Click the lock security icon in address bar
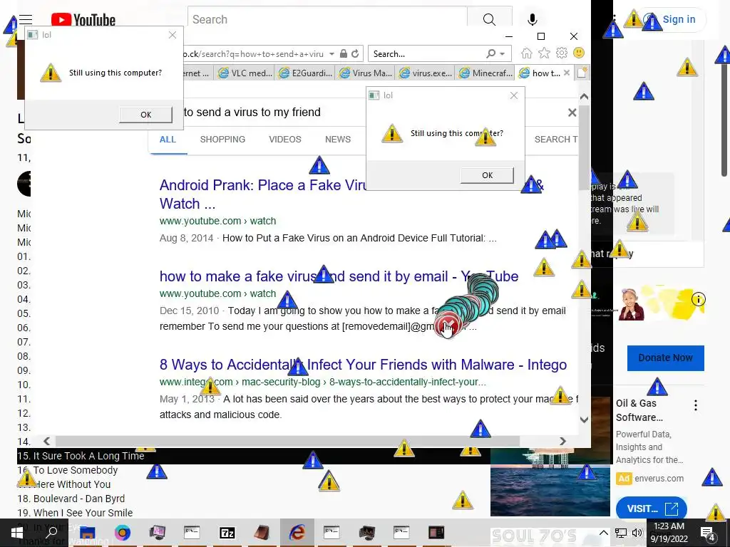730x547 pixels. point(344,53)
